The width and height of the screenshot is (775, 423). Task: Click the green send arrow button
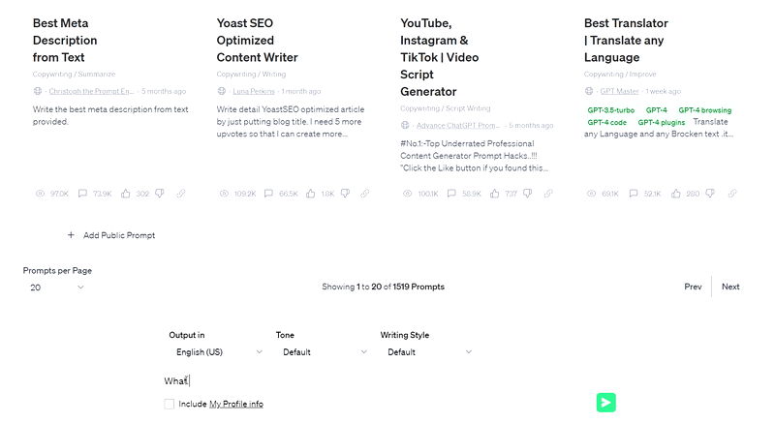click(606, 403)
